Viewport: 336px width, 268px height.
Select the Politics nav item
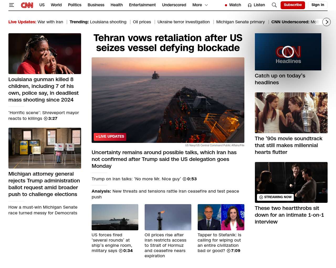point(75,5)
